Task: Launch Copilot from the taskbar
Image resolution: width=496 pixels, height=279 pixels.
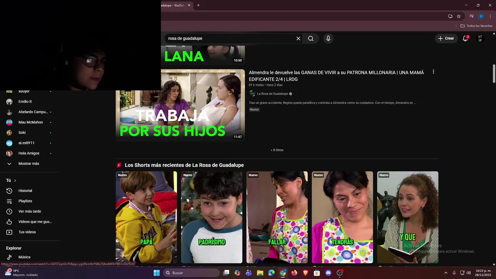Action: [238, 273]
